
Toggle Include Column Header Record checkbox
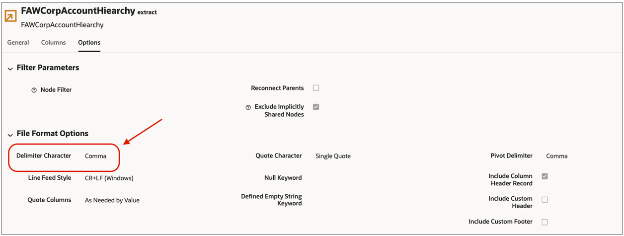point(545,176)
